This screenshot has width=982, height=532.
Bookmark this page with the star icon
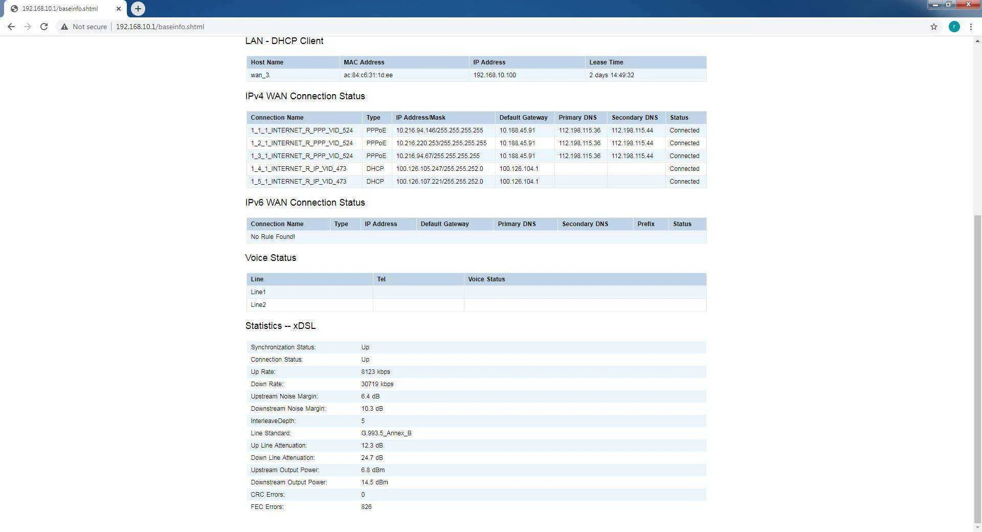(933, 27)
